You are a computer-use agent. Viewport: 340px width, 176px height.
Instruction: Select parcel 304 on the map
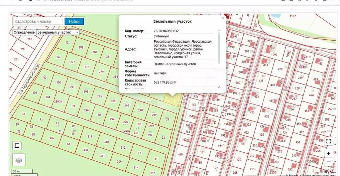[x=48, y=97]
